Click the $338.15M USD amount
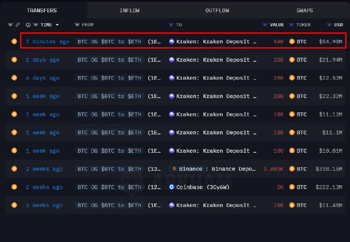Viewport: 350px width, 242px height. [x=329, y=169]
